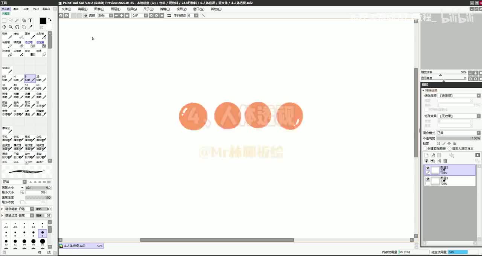Adjust the 画笔浓度 density slider

click(x=38, y=197)
